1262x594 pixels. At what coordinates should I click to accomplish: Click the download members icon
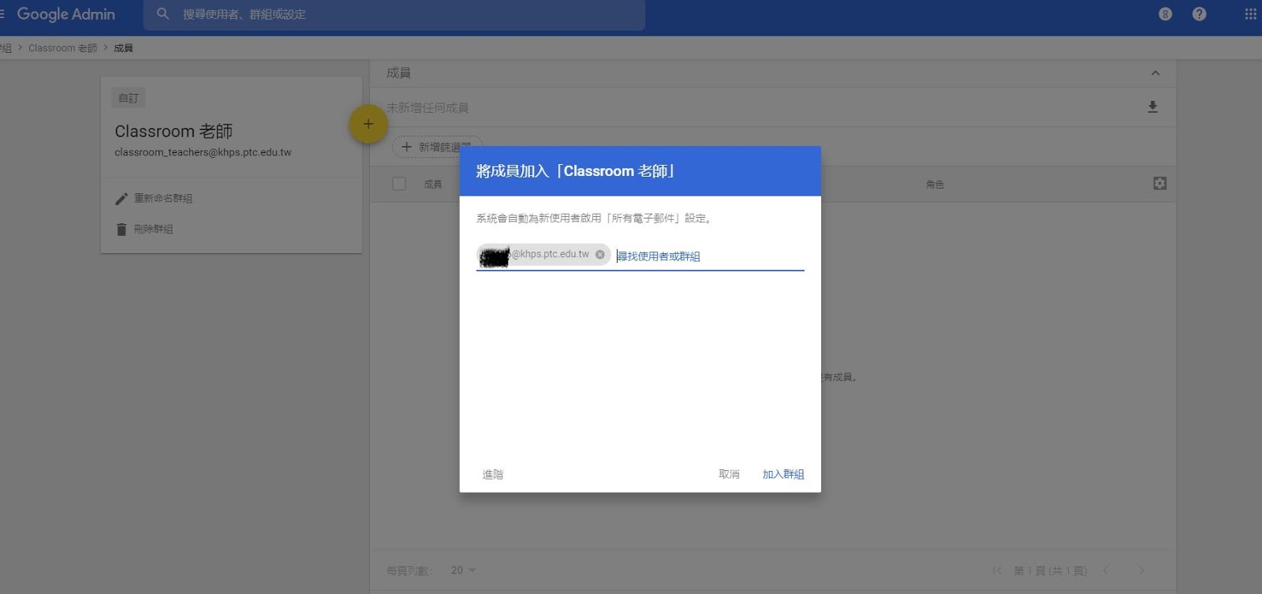tap(1152, 107)
